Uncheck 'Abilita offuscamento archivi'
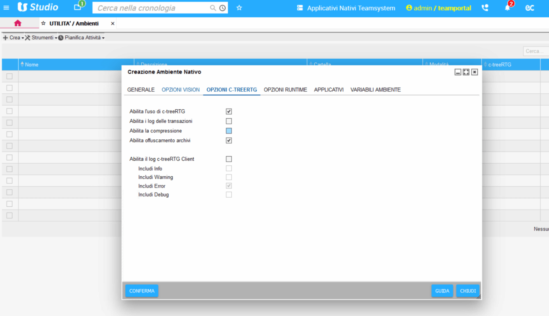The image size is (549, 316). click(229, 141)
